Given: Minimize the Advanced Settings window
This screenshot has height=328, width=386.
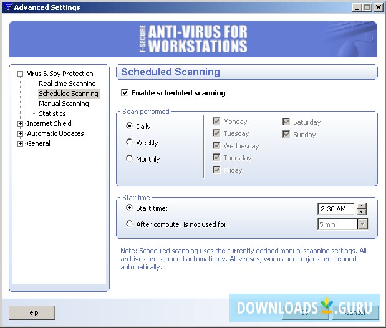Looking at the screenshot, I should (x=357, y=7).
